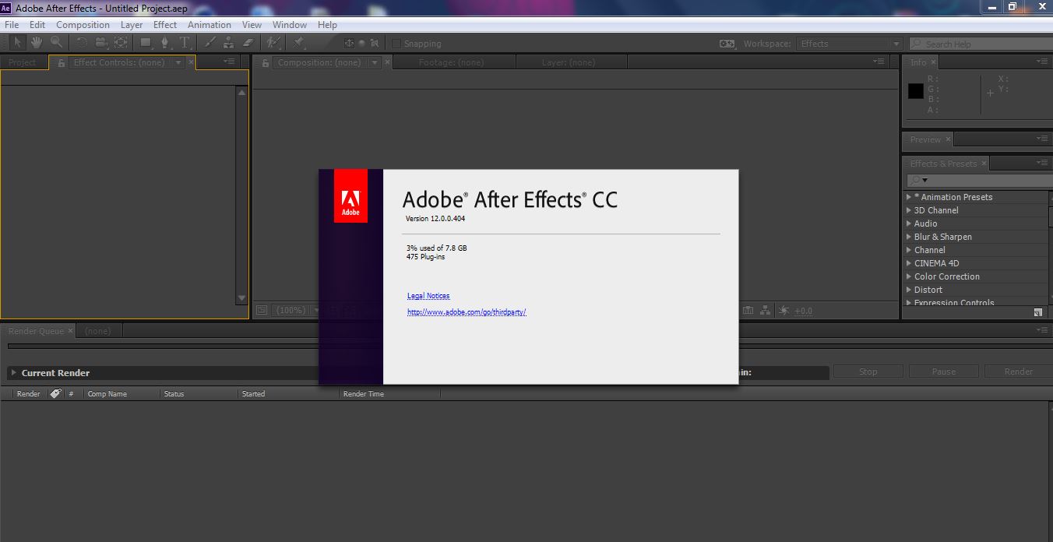This screenshot has width=1053, height=542.
Task: Click the Render button
Action: pyautogui.click(x=1018, y=371)
